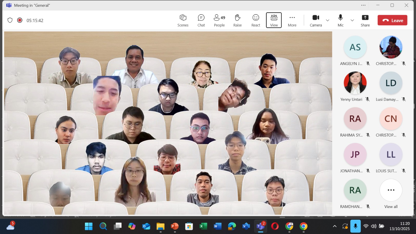
Task: Click the recording indicator icon
Action: (x=20, y=20)
